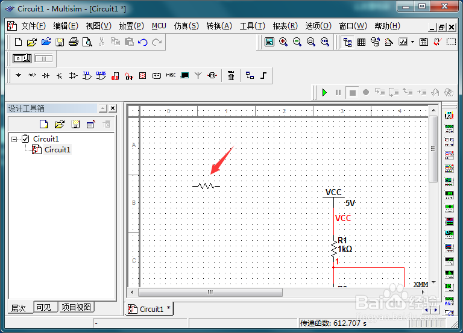The width and height of the screenshot is (463, 333).
Task: Undo the last action
Action: pyautogui.click(x=143, y=42)
